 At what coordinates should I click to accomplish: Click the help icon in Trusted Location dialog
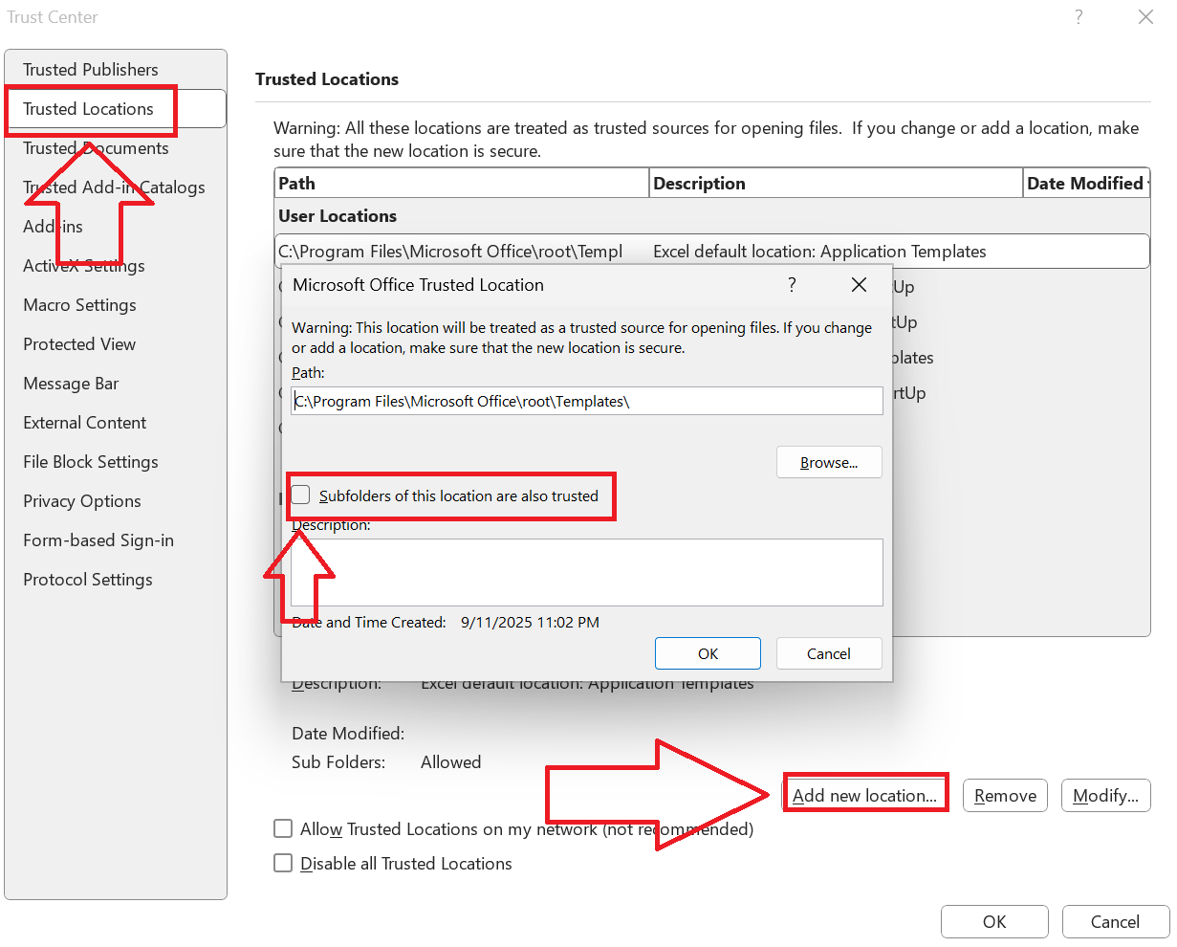tap(791, 284)
